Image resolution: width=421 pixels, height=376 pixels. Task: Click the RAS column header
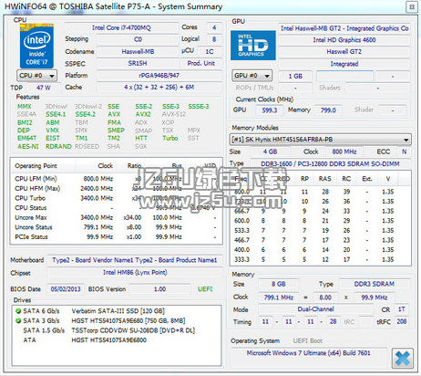coord(324,179)
